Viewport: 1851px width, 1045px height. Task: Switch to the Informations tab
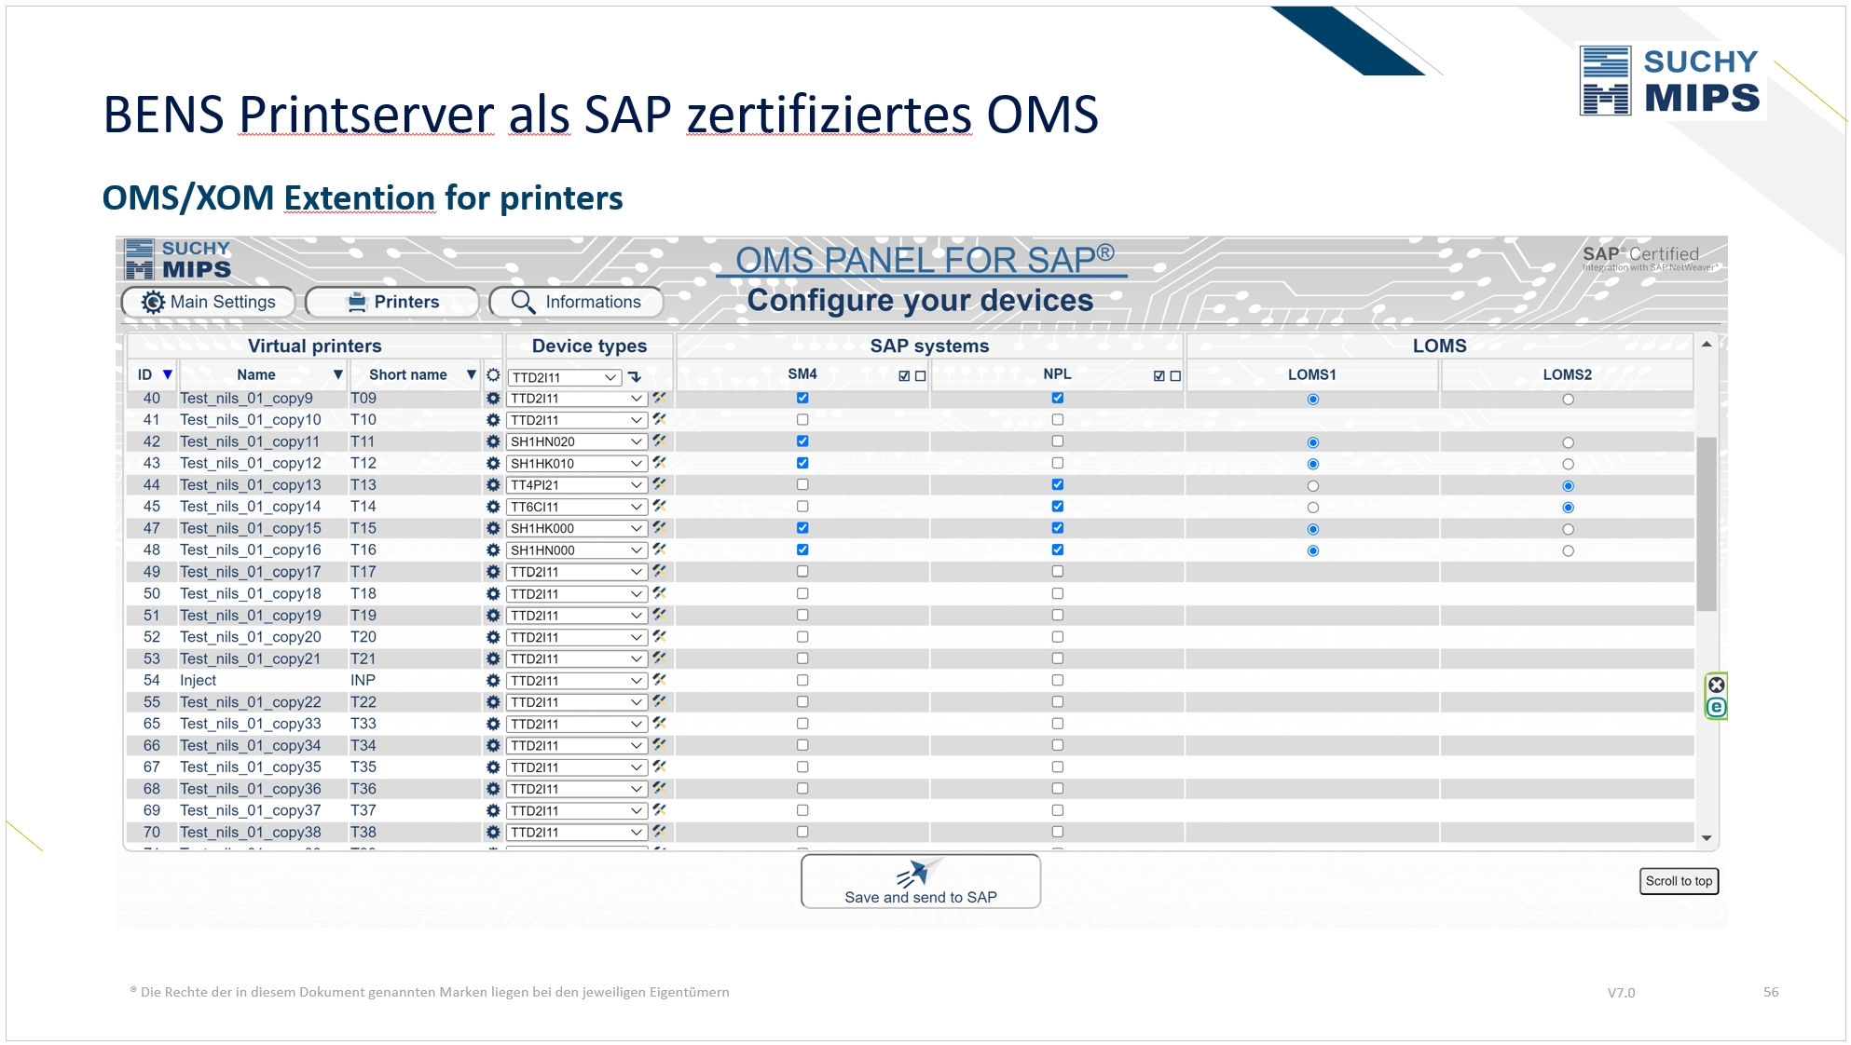577,302
